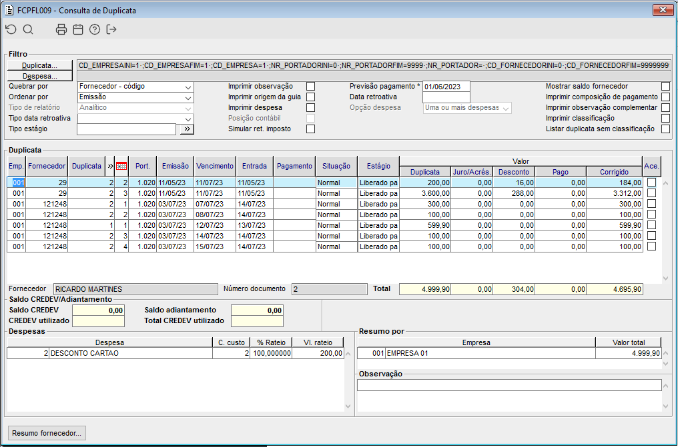Screen dimensions: 678x447
Task: Click the magnifier search toolbar icon
Action: pyautogui.click(x=28, y=29)
